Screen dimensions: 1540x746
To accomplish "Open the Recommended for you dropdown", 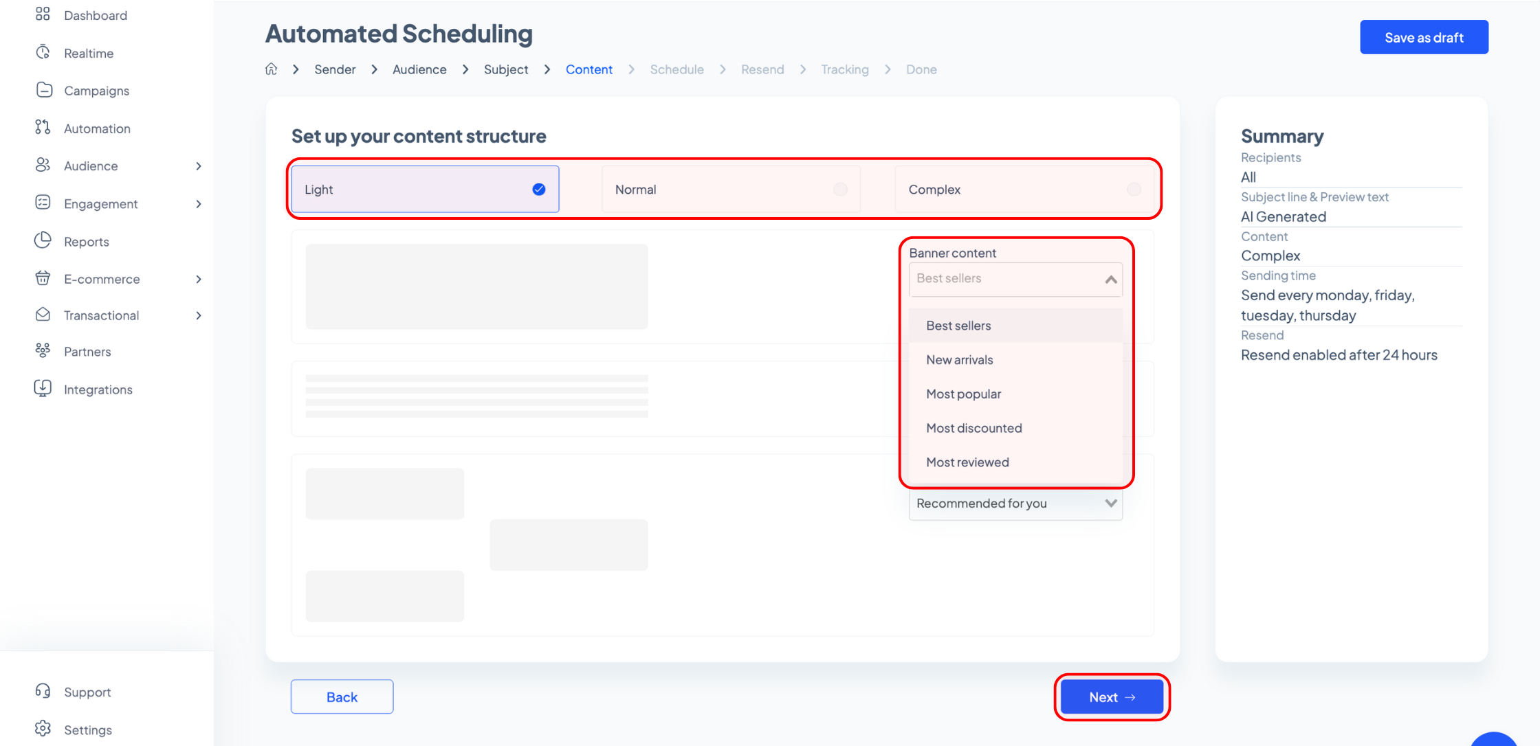I will tap(1015, 504).
